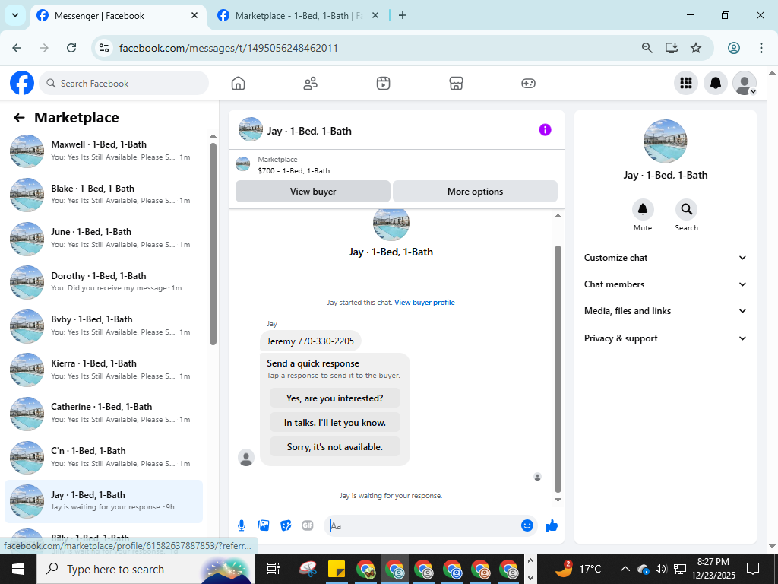Close the Marketplace browser tab
This screenshot has height=584, width=778.
[375, 15]
